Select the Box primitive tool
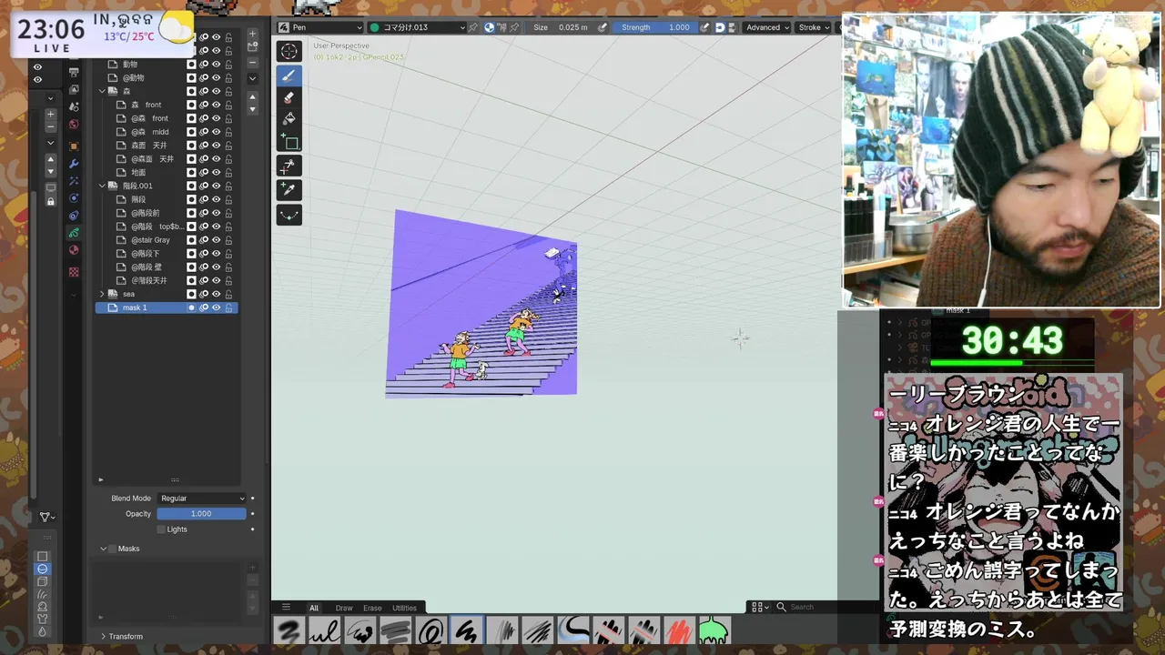1165x655 pixels. [289, 141]
